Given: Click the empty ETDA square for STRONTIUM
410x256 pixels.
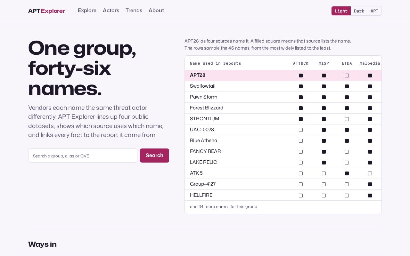Looking at the screenshot, I should pyautogui.click(x=347, y=119).
